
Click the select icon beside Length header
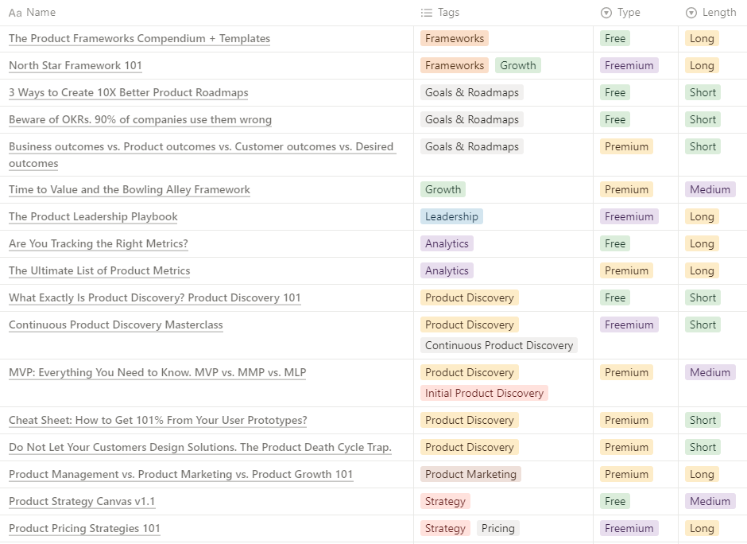[691, 13]
